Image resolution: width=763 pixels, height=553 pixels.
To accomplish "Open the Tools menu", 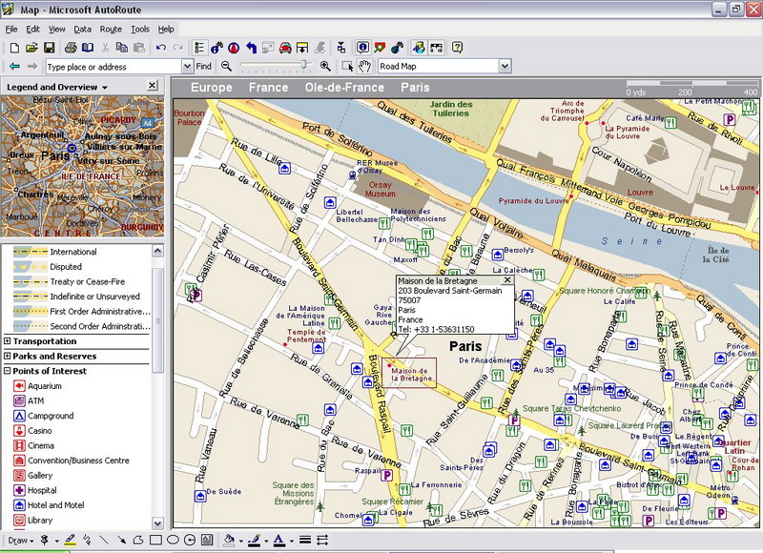I will (140, 30).
